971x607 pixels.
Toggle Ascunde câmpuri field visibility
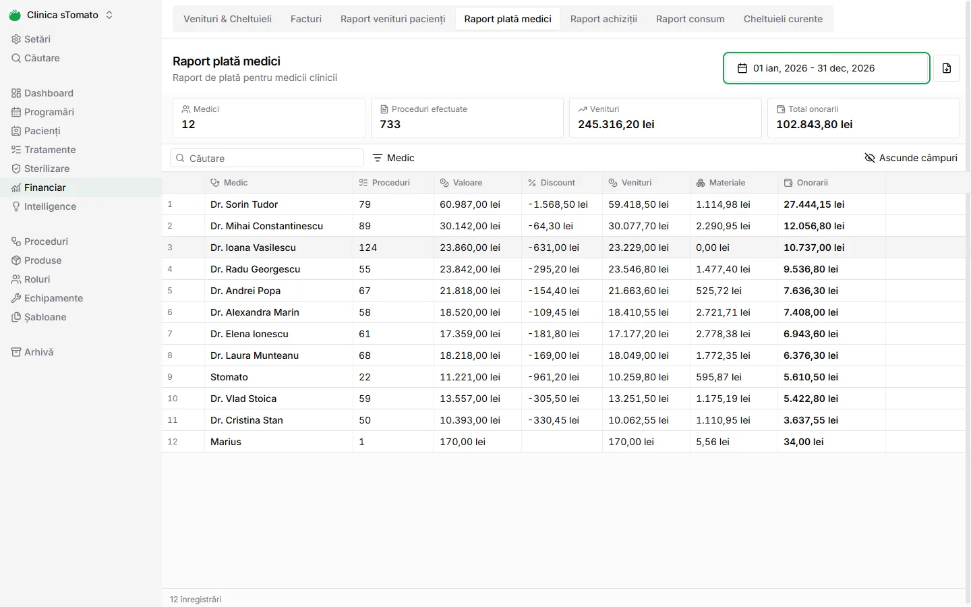point(911,158)
